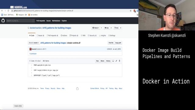Open the Terms footer link
Viewport: 195px width, 110px height.
coord(42,88)
